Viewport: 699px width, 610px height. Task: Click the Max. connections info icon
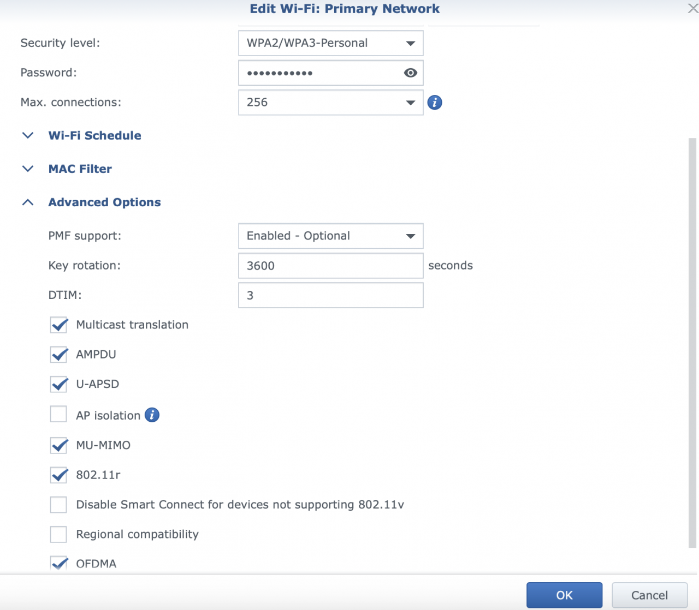435,103
